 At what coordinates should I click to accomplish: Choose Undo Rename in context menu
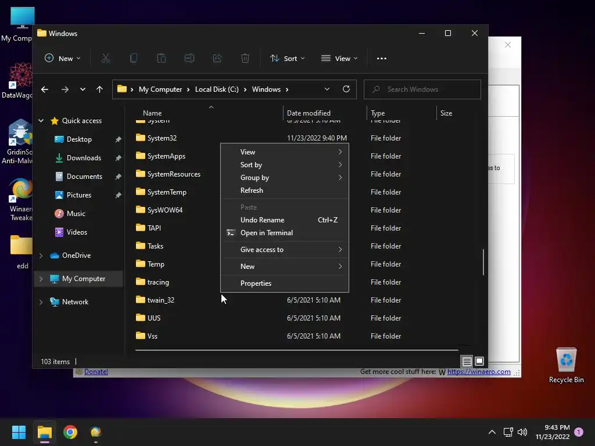(285, 220)
